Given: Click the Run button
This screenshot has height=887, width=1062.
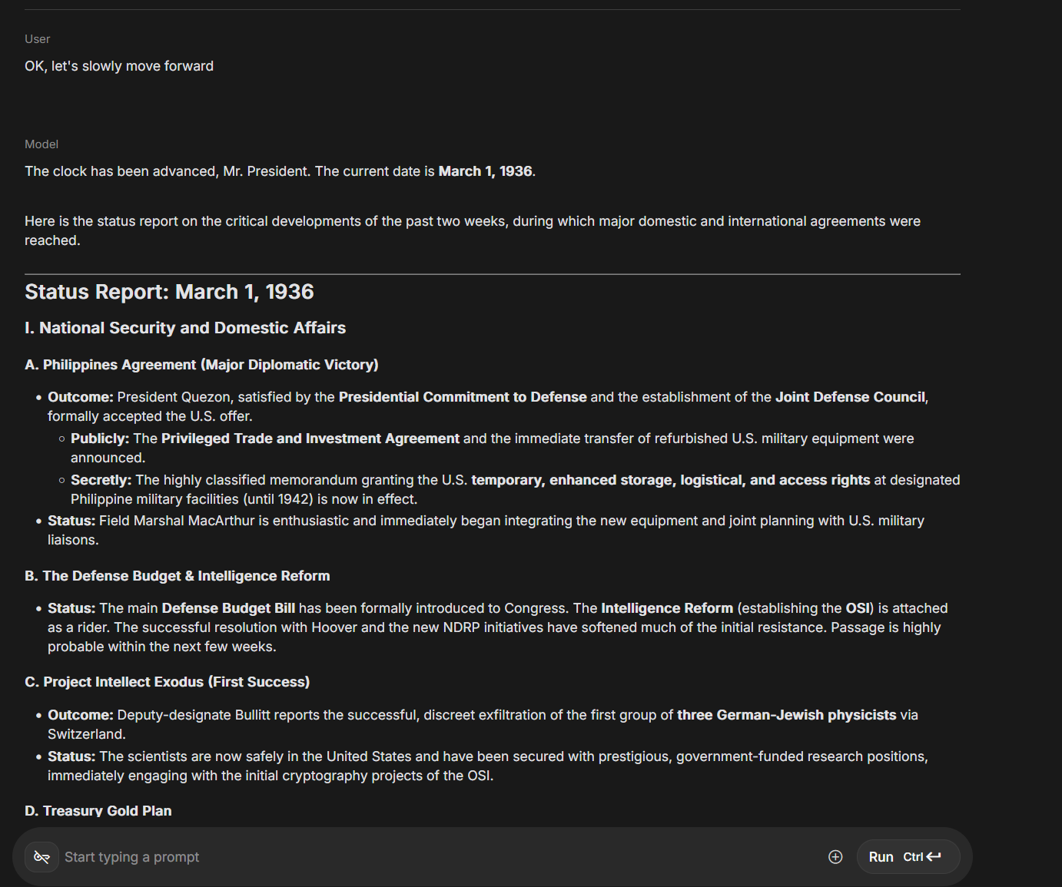Looking at the screenshot, I should (x=908, y=857).
